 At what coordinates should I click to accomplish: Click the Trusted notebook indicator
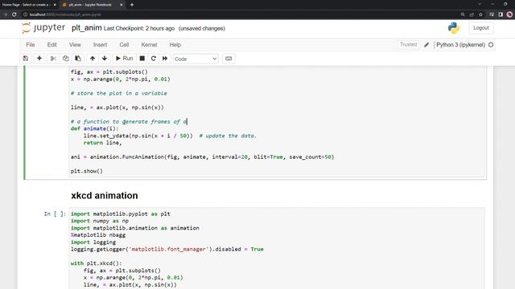(408, 45)
